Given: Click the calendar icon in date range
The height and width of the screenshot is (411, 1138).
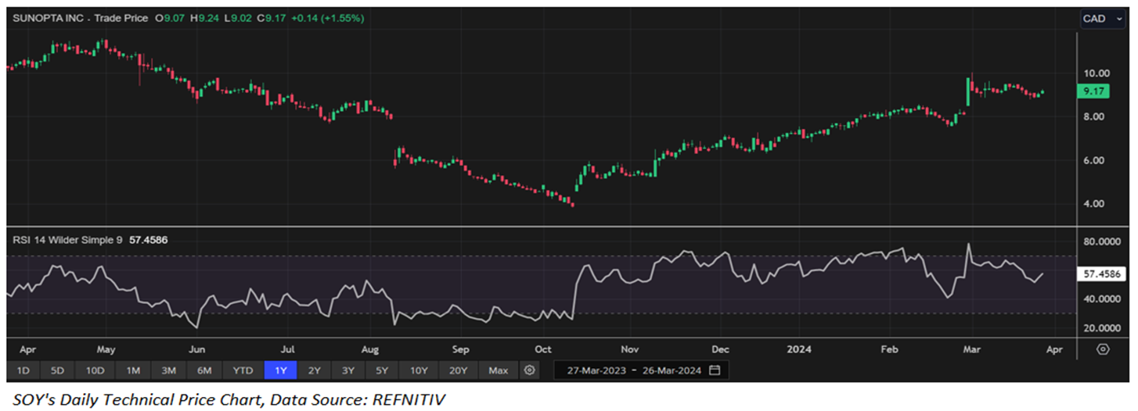Looking at the screenshot, I should click(x=715, y=370).
